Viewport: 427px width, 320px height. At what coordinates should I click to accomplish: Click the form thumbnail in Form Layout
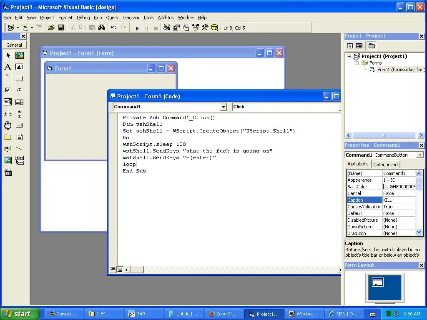378,282
